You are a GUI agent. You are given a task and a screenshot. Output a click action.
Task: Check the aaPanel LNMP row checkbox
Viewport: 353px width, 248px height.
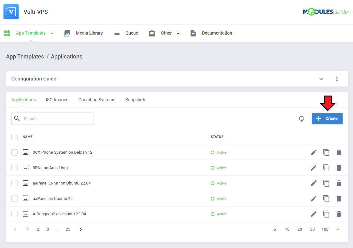[x=14, y=183]
